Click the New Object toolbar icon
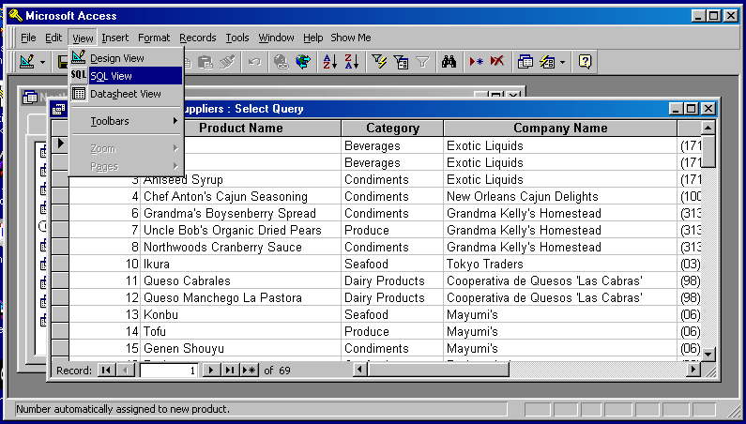 [547, 62]
